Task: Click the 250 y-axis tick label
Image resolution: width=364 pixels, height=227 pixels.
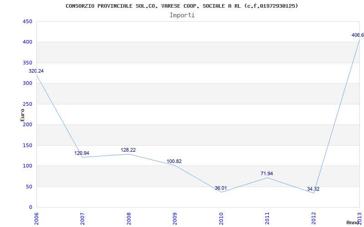Action: (27, 104)
